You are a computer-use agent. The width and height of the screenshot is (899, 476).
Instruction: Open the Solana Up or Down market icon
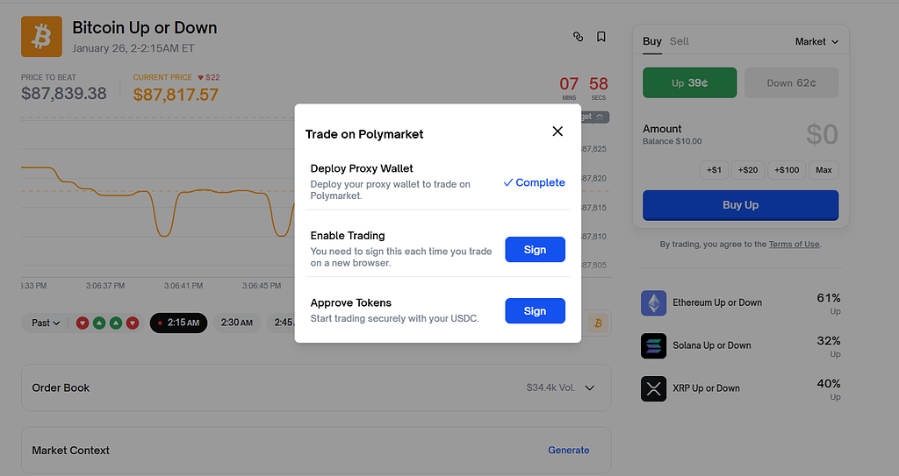point(653,346)
